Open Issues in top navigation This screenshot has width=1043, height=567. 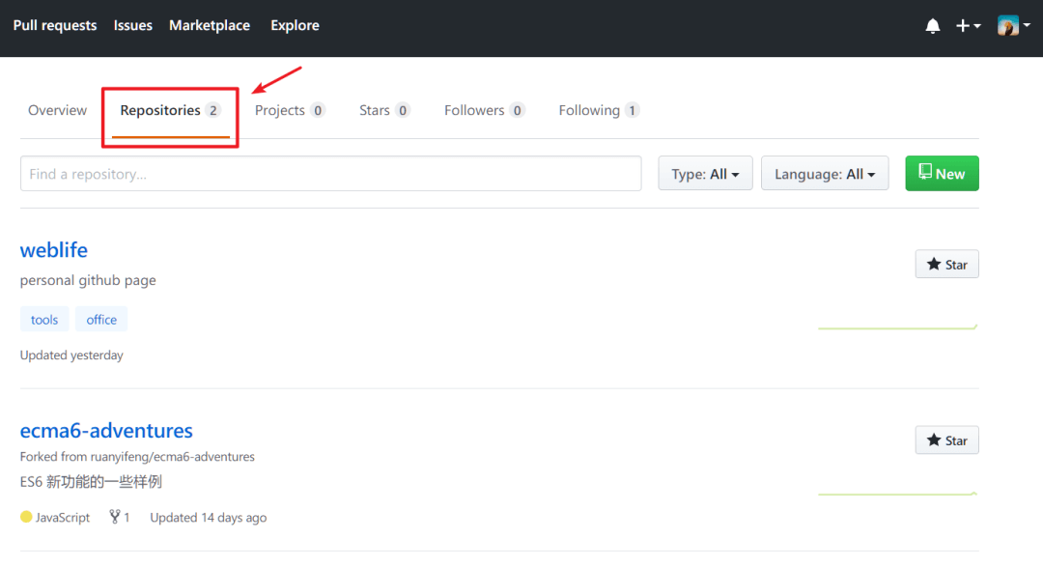coord(132,25)
